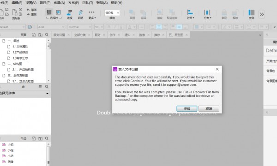The image size is (277, 166).
Task: Open the 团队(T) menu
Action: click(88, 3)
